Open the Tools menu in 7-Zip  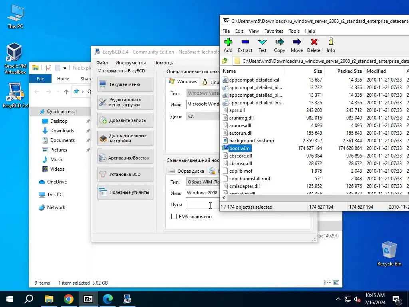pyautogui.click(x=294, y=31)
